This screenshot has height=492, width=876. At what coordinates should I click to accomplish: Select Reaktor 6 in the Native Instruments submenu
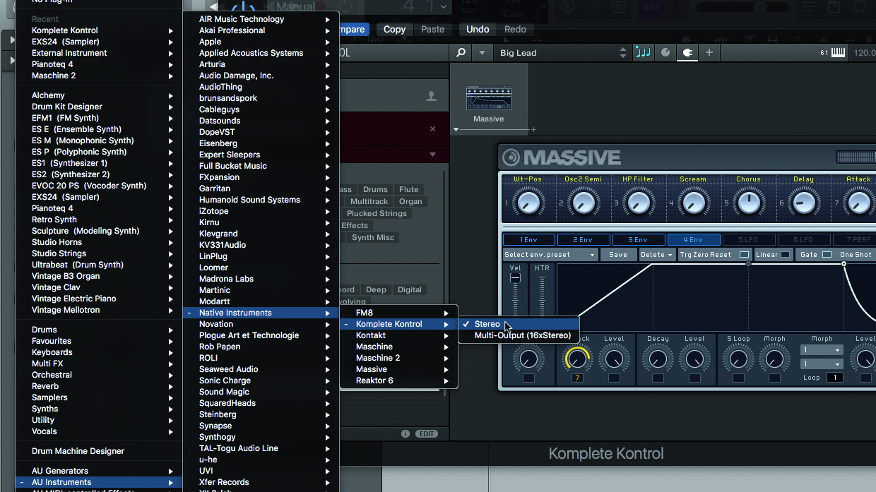pyautogui.click(x=399, y=380)
